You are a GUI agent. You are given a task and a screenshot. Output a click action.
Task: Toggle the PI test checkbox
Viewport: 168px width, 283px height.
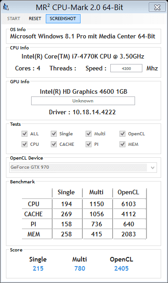(88, 144)
